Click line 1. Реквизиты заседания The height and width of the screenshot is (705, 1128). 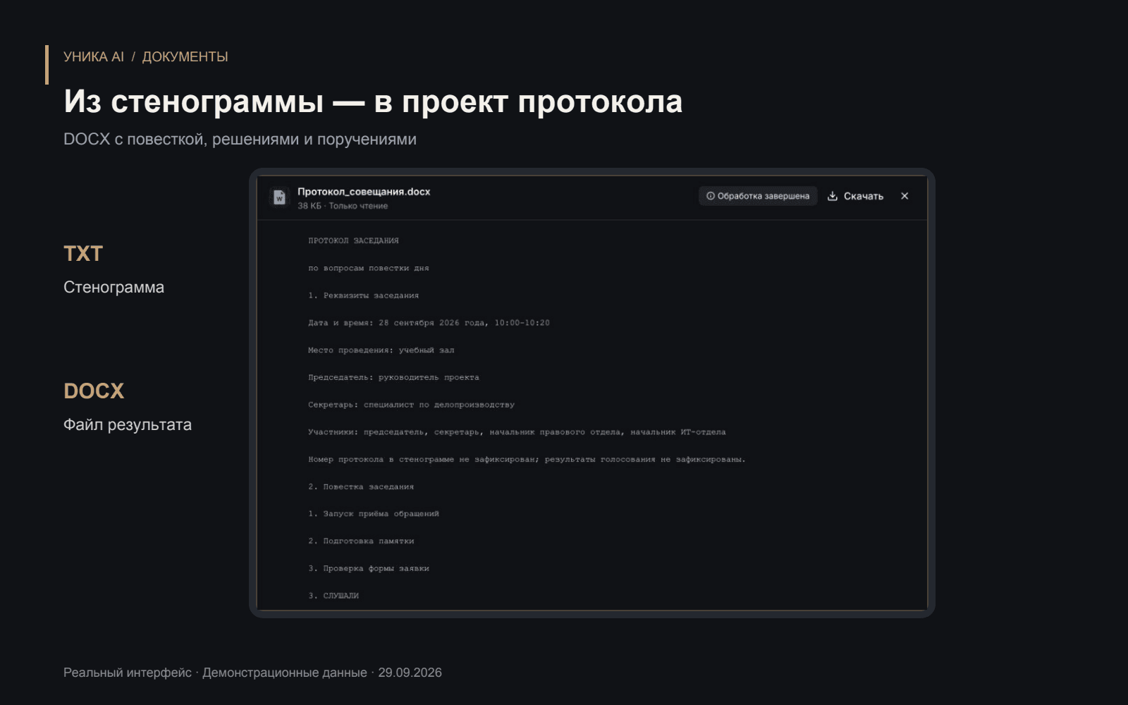[363, 295]
